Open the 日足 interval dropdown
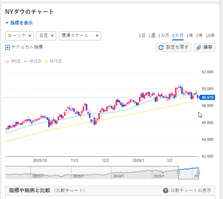 46,36
